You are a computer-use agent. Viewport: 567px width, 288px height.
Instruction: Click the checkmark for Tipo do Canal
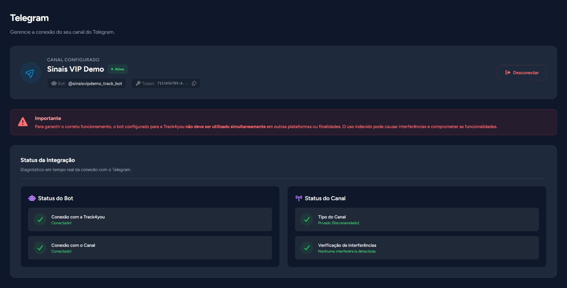tap(307, 219)
